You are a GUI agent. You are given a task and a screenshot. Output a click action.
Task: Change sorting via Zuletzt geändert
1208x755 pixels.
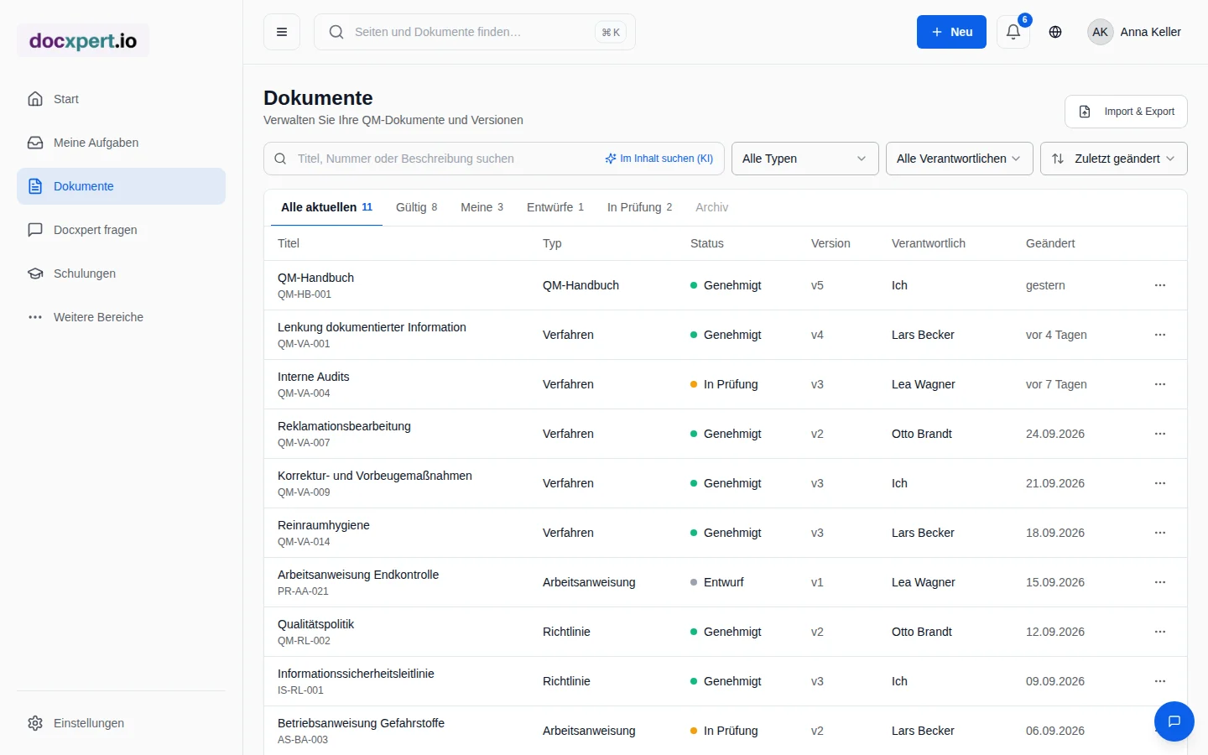tap(1114, 159)
